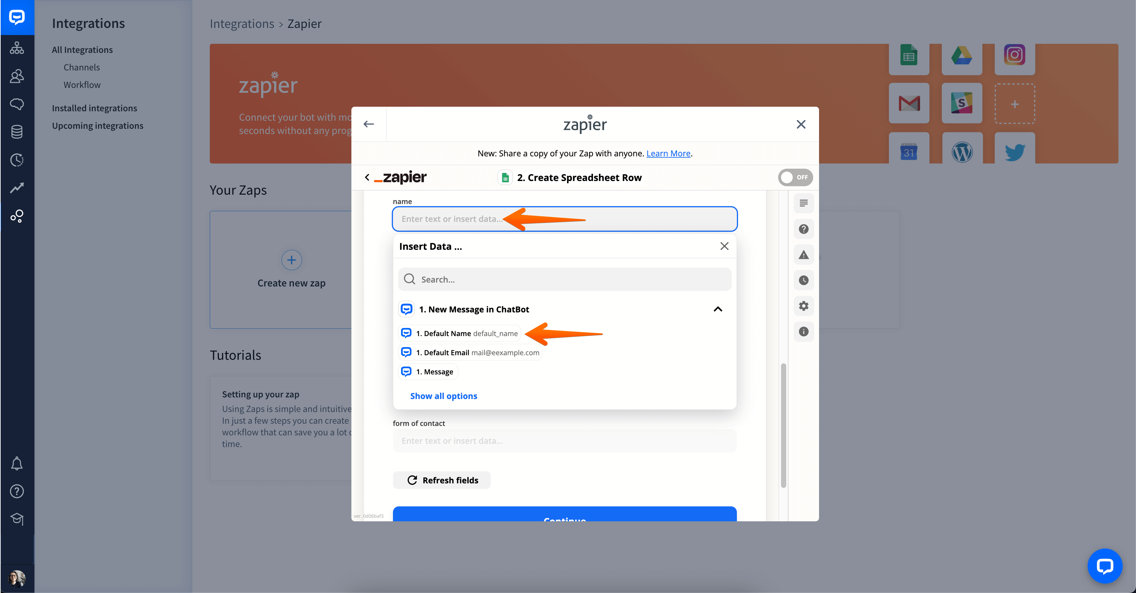Open the settings gear icon in right rail

(803, 306)
